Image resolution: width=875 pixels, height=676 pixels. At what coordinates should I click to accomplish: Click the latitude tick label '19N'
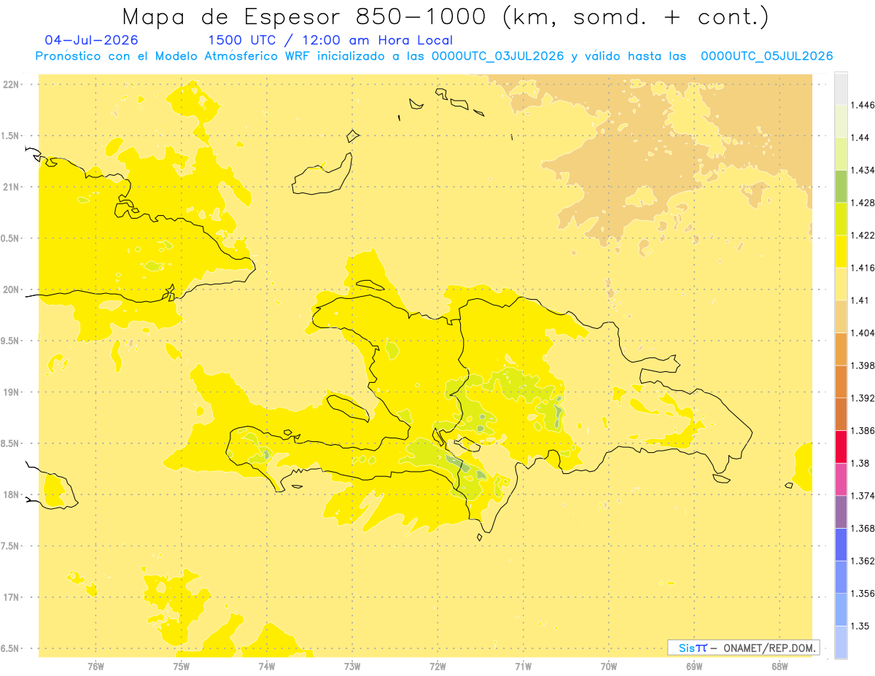click(x=10, y=392)
